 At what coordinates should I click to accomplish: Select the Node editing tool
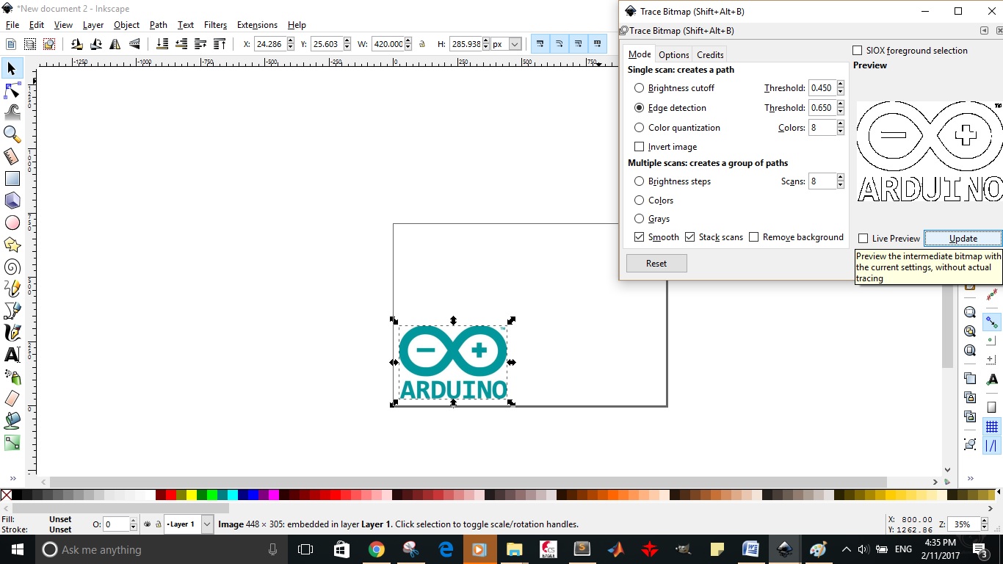click(12, 90)
